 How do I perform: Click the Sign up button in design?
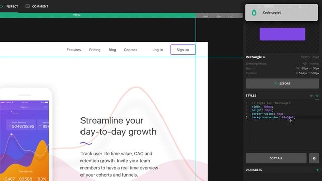[183, 50]
